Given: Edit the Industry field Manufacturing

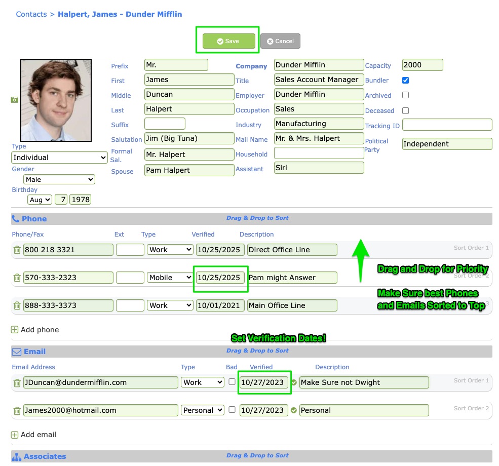Looking at the screenshot, I should [319, 124].
